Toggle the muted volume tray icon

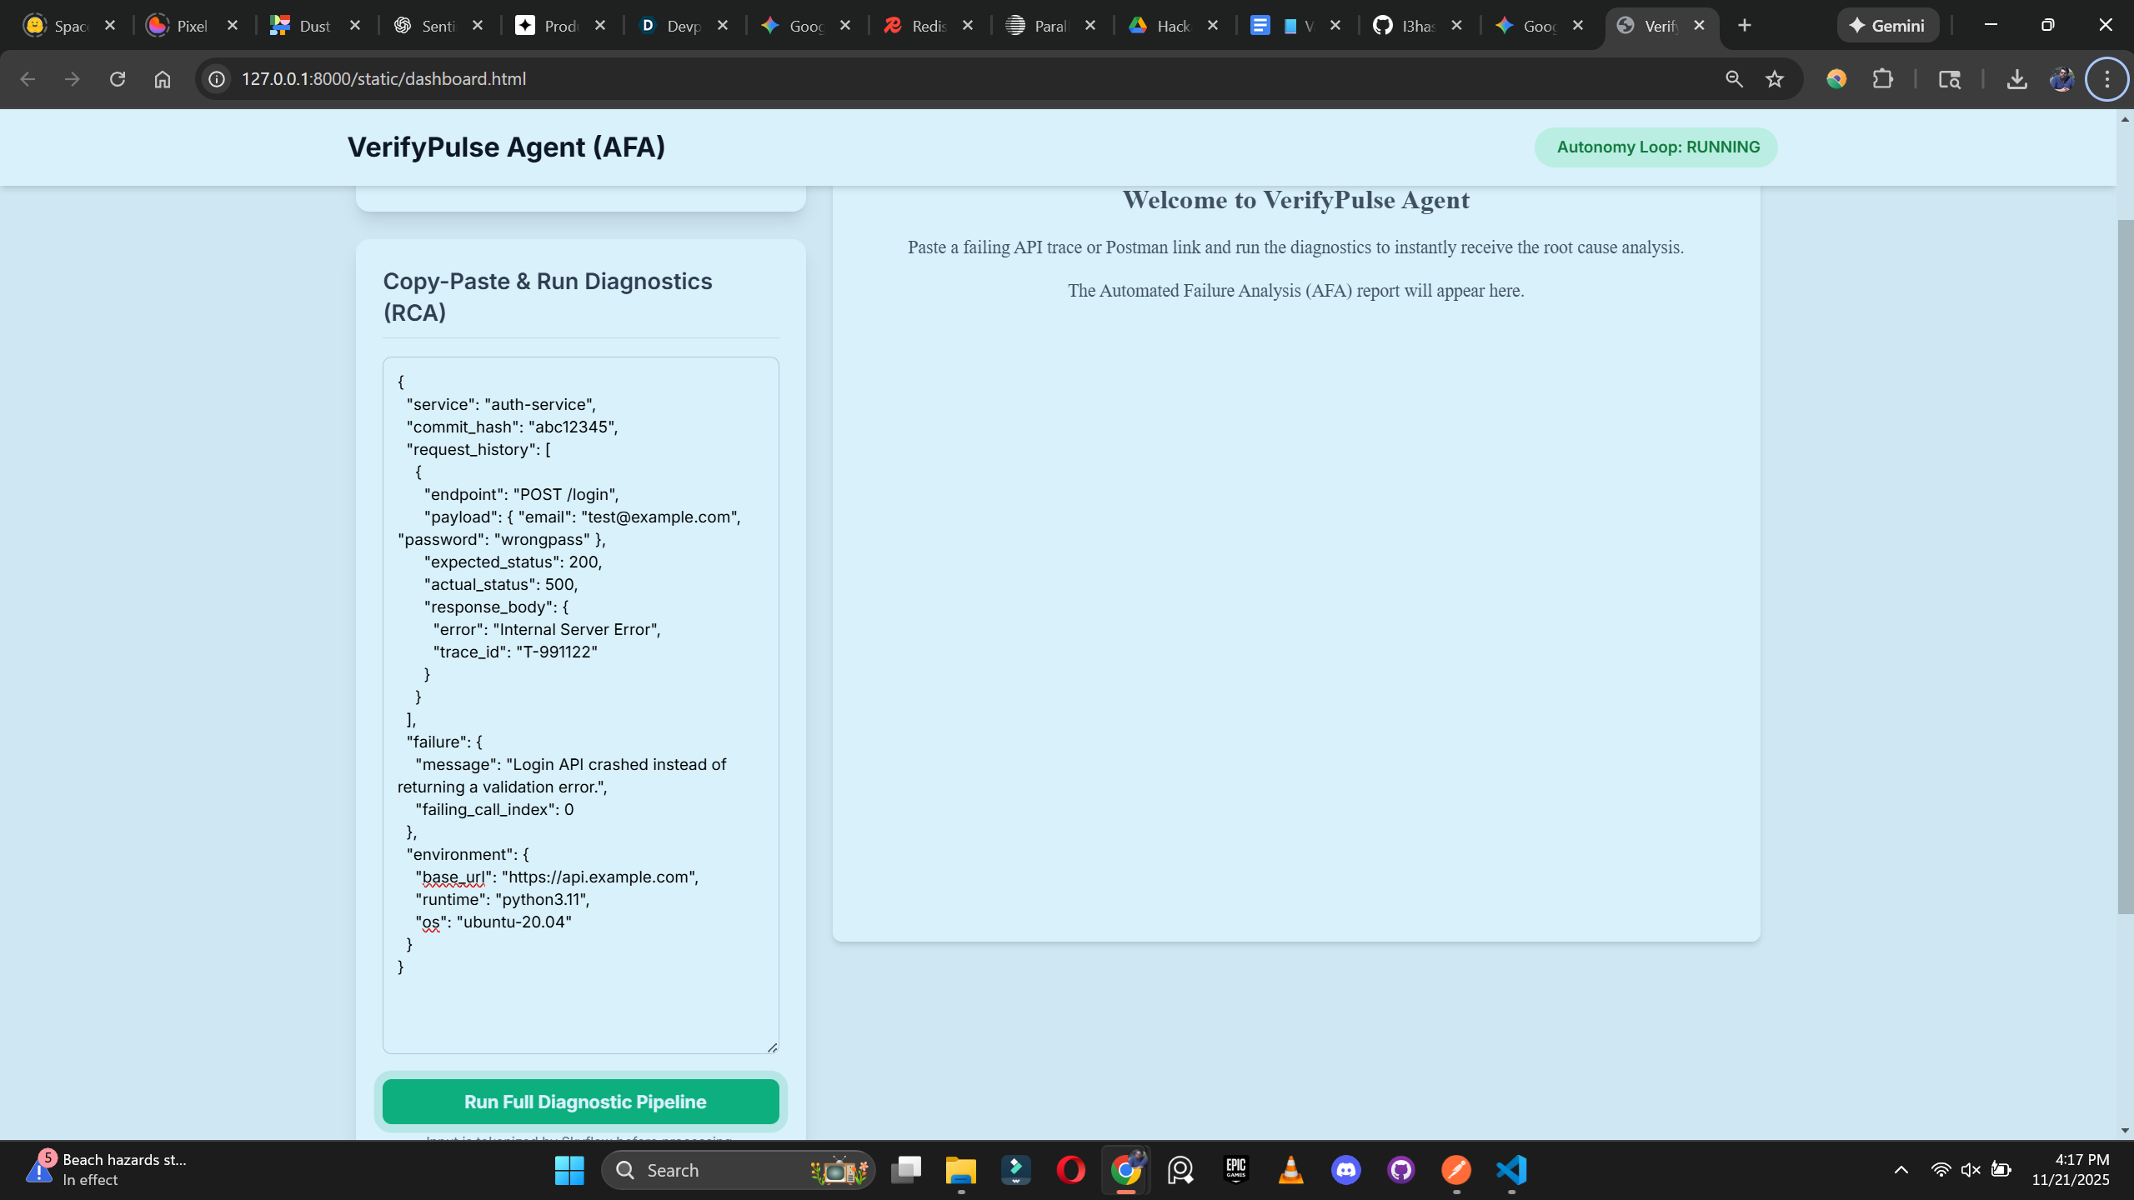point(1971,1170)
